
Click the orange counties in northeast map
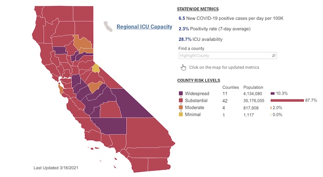click(x=84, y=44)
